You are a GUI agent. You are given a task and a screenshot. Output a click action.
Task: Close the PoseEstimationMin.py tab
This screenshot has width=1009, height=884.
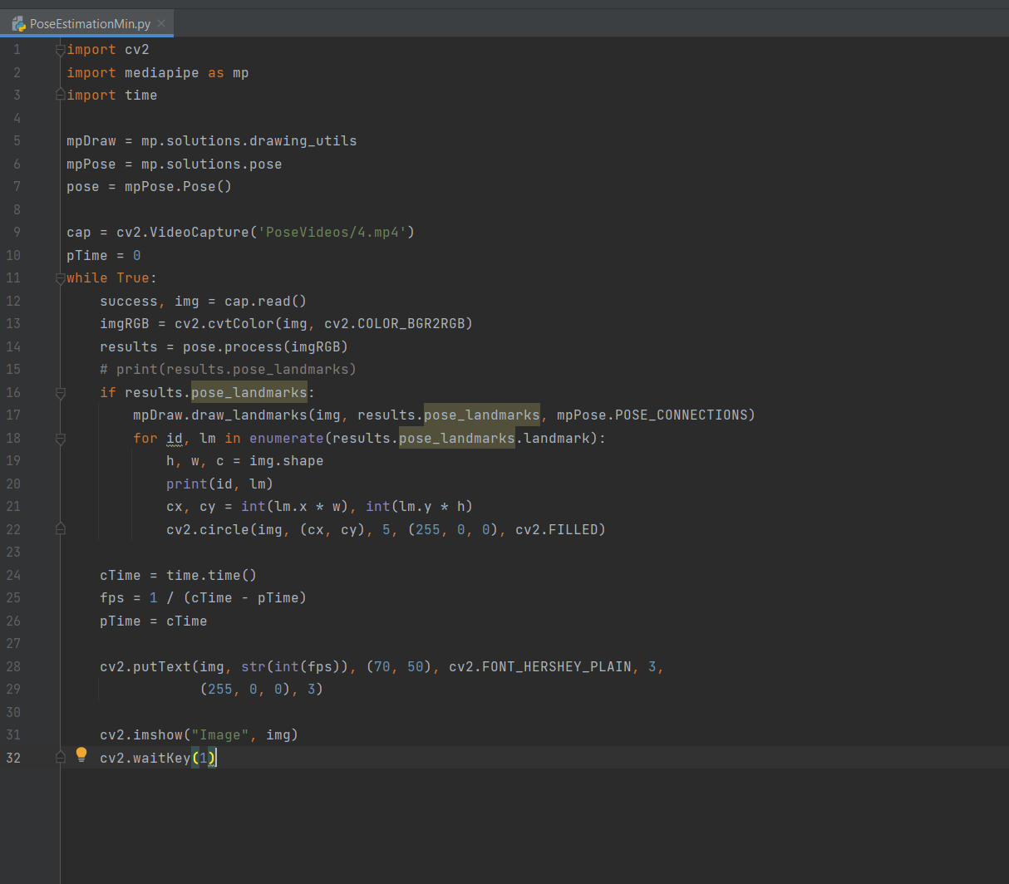click(x=161, y=23)
